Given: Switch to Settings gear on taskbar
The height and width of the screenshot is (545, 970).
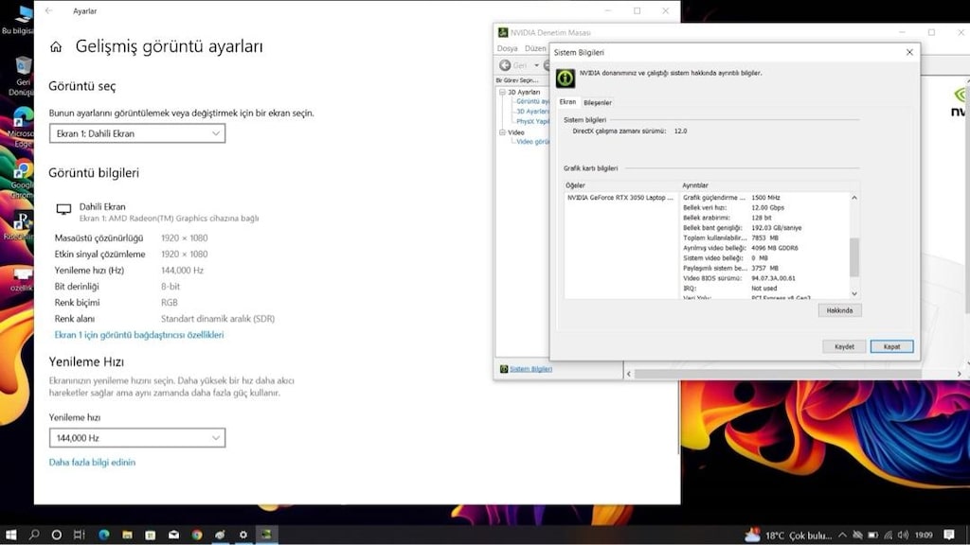Looking at the screenshot, I should (243, 535).
